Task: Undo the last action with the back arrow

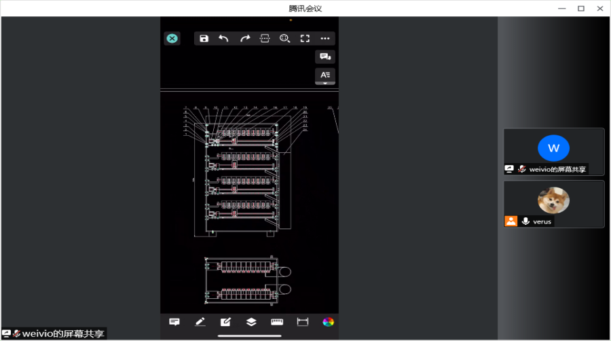Action: 223,39
